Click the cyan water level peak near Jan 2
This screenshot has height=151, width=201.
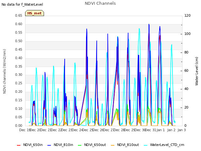point(172,45)
